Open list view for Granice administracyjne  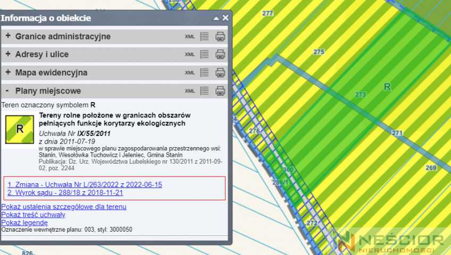point(205,37)
